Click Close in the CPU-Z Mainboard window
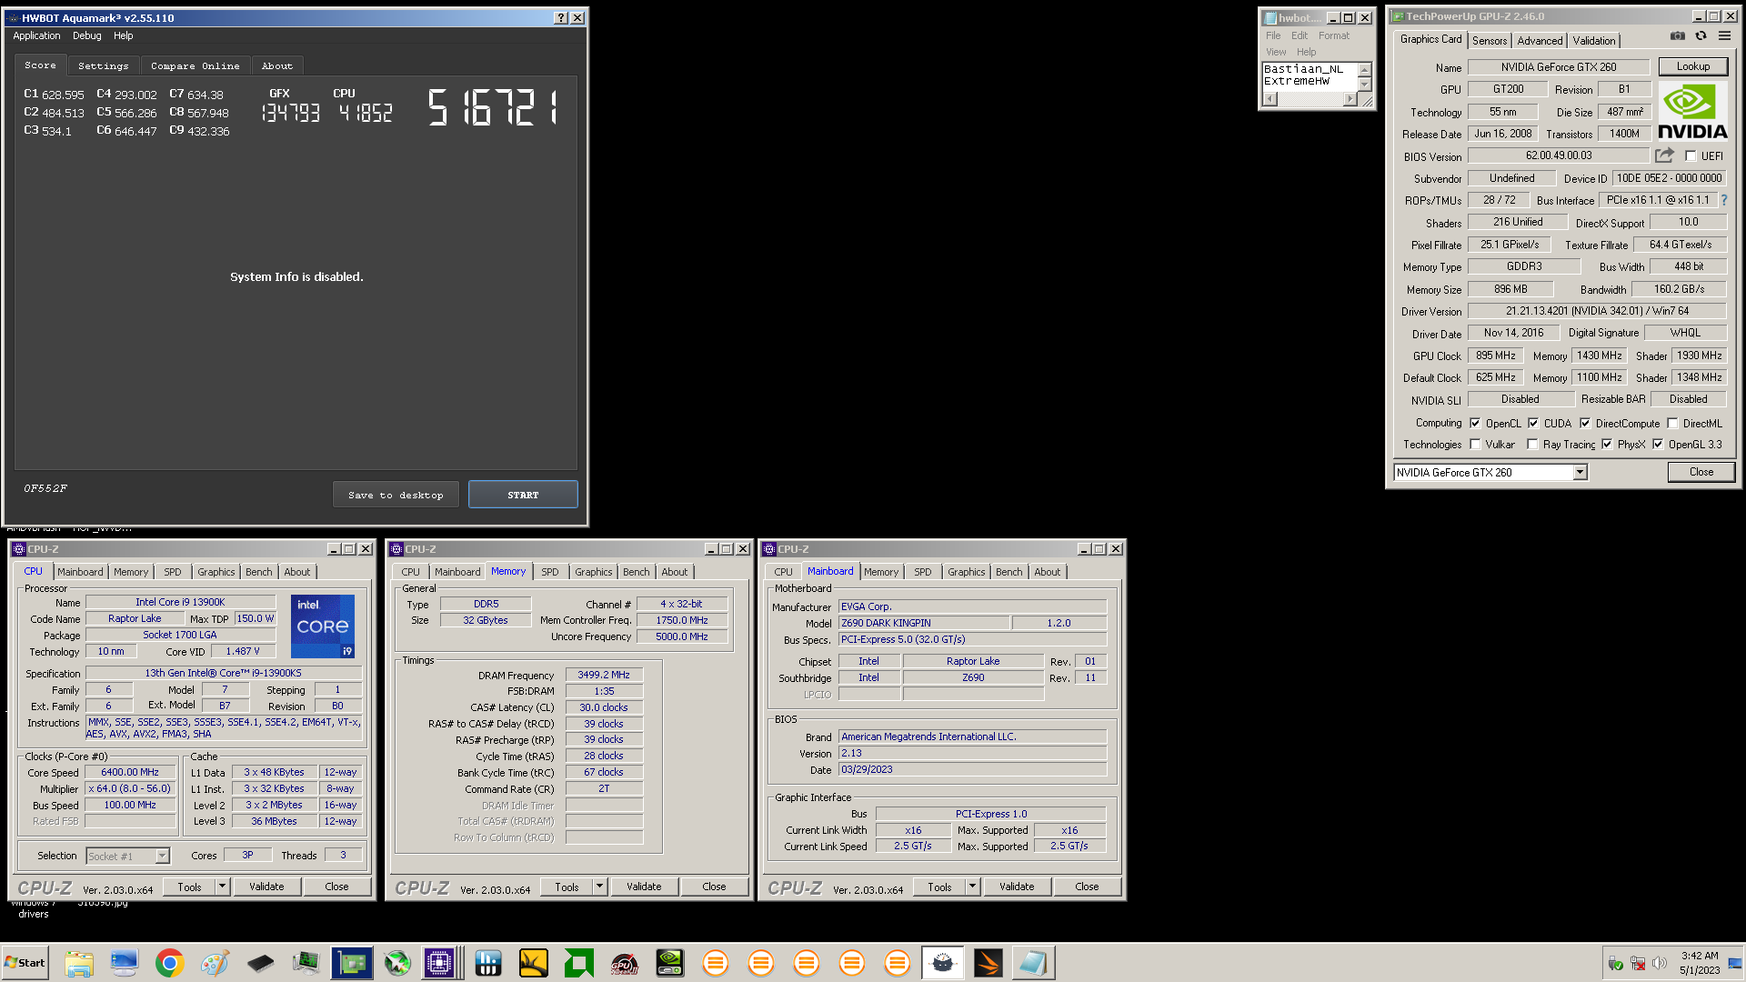Image resolution: width=1746 pixels, height=982 pixels. click(1087, 887)
